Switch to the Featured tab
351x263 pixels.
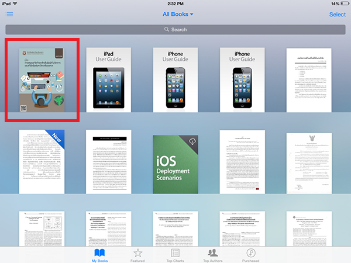tap(137, 255)
